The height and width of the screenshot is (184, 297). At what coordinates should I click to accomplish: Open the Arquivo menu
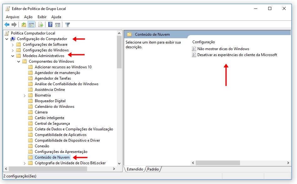(13, 17)
